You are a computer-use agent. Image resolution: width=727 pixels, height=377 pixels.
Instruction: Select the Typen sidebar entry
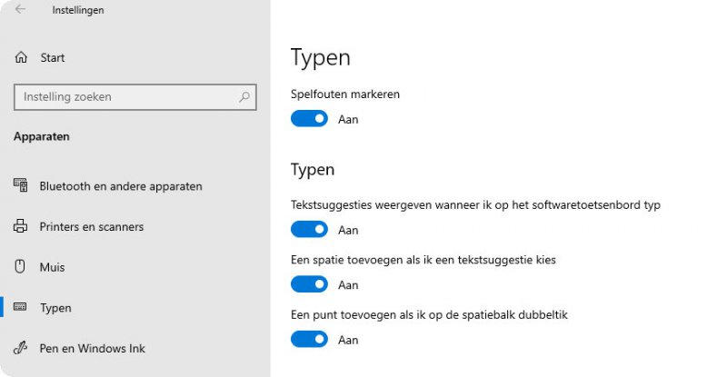(55, 308)
